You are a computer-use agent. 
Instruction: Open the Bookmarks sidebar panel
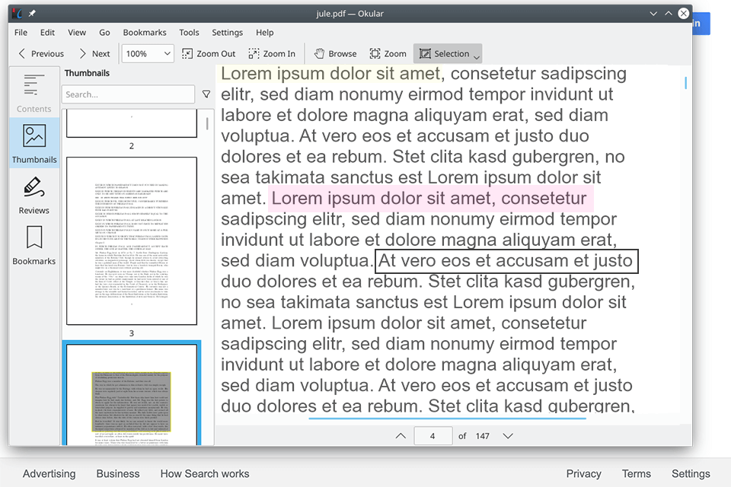[34, 245]
